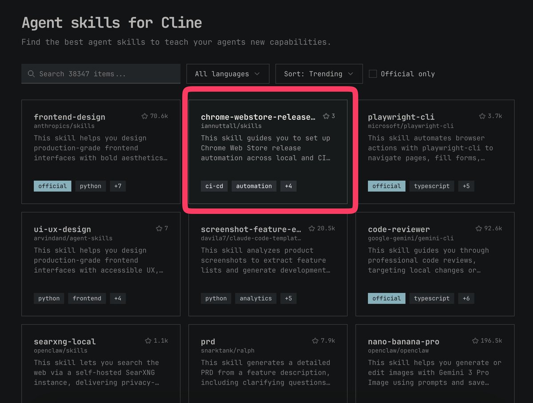Click the search magnifier icon
This screenshot has width=533, height=403.
[x=31, y=74]
